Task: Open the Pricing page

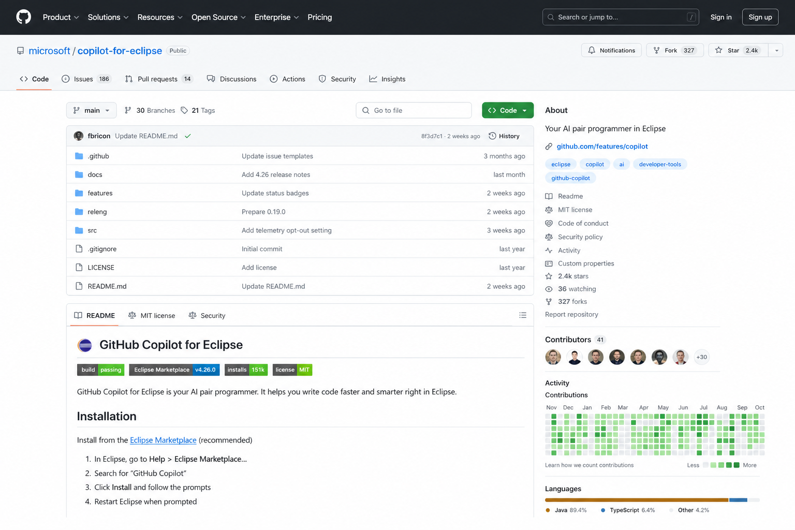Action: [x=320, y=17]
